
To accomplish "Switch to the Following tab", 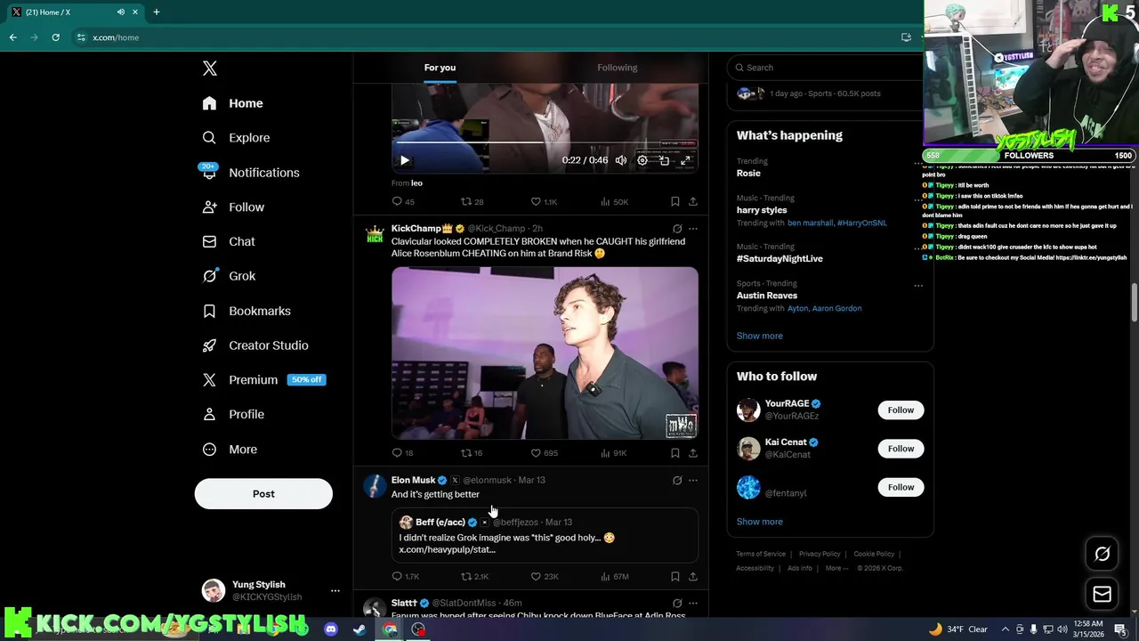I will 618,68.
